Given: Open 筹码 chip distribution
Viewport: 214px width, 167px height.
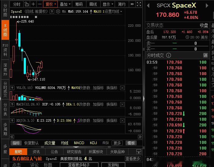Looking at the screenshot, I should coord(79,4).
